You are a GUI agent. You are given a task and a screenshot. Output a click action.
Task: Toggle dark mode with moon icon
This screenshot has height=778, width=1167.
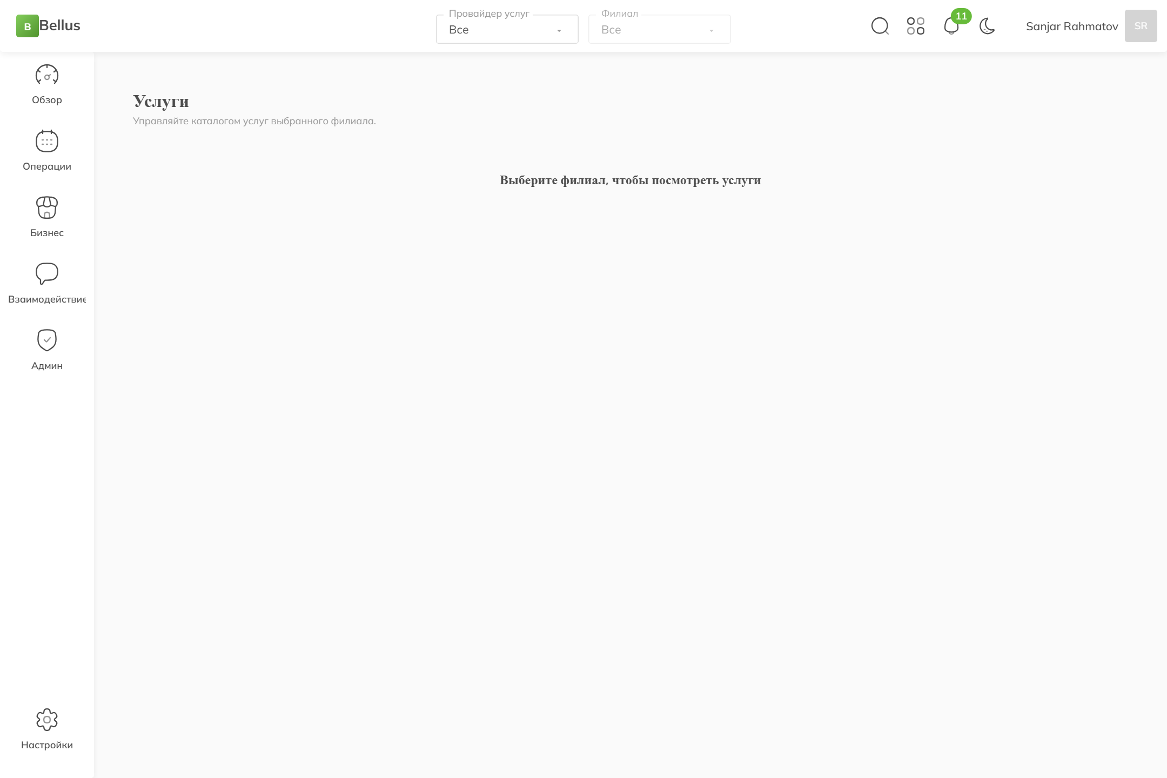(987, 26)
